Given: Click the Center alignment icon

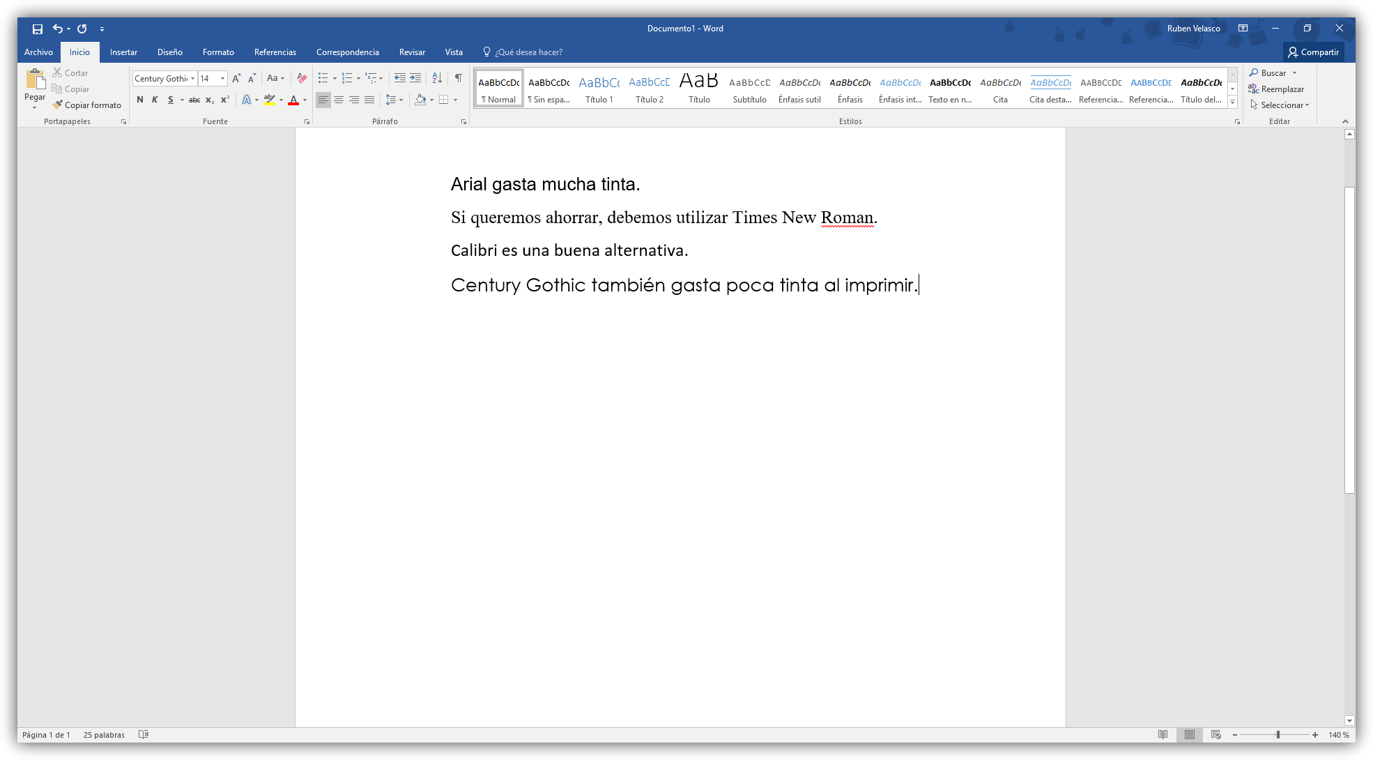Looking at the screenshot, I should (x=339, y=100).
